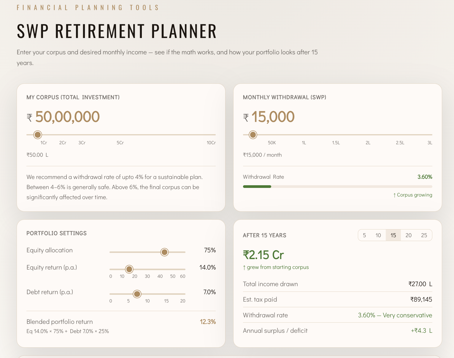Image resolution: width=454 pixels, height=358 pixels.
Task: Set withdrawal to the 2L tick label
Action: 368,143
